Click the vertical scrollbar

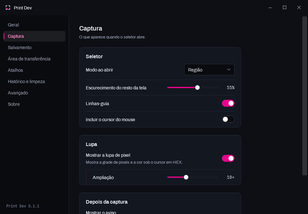[305, 96]
